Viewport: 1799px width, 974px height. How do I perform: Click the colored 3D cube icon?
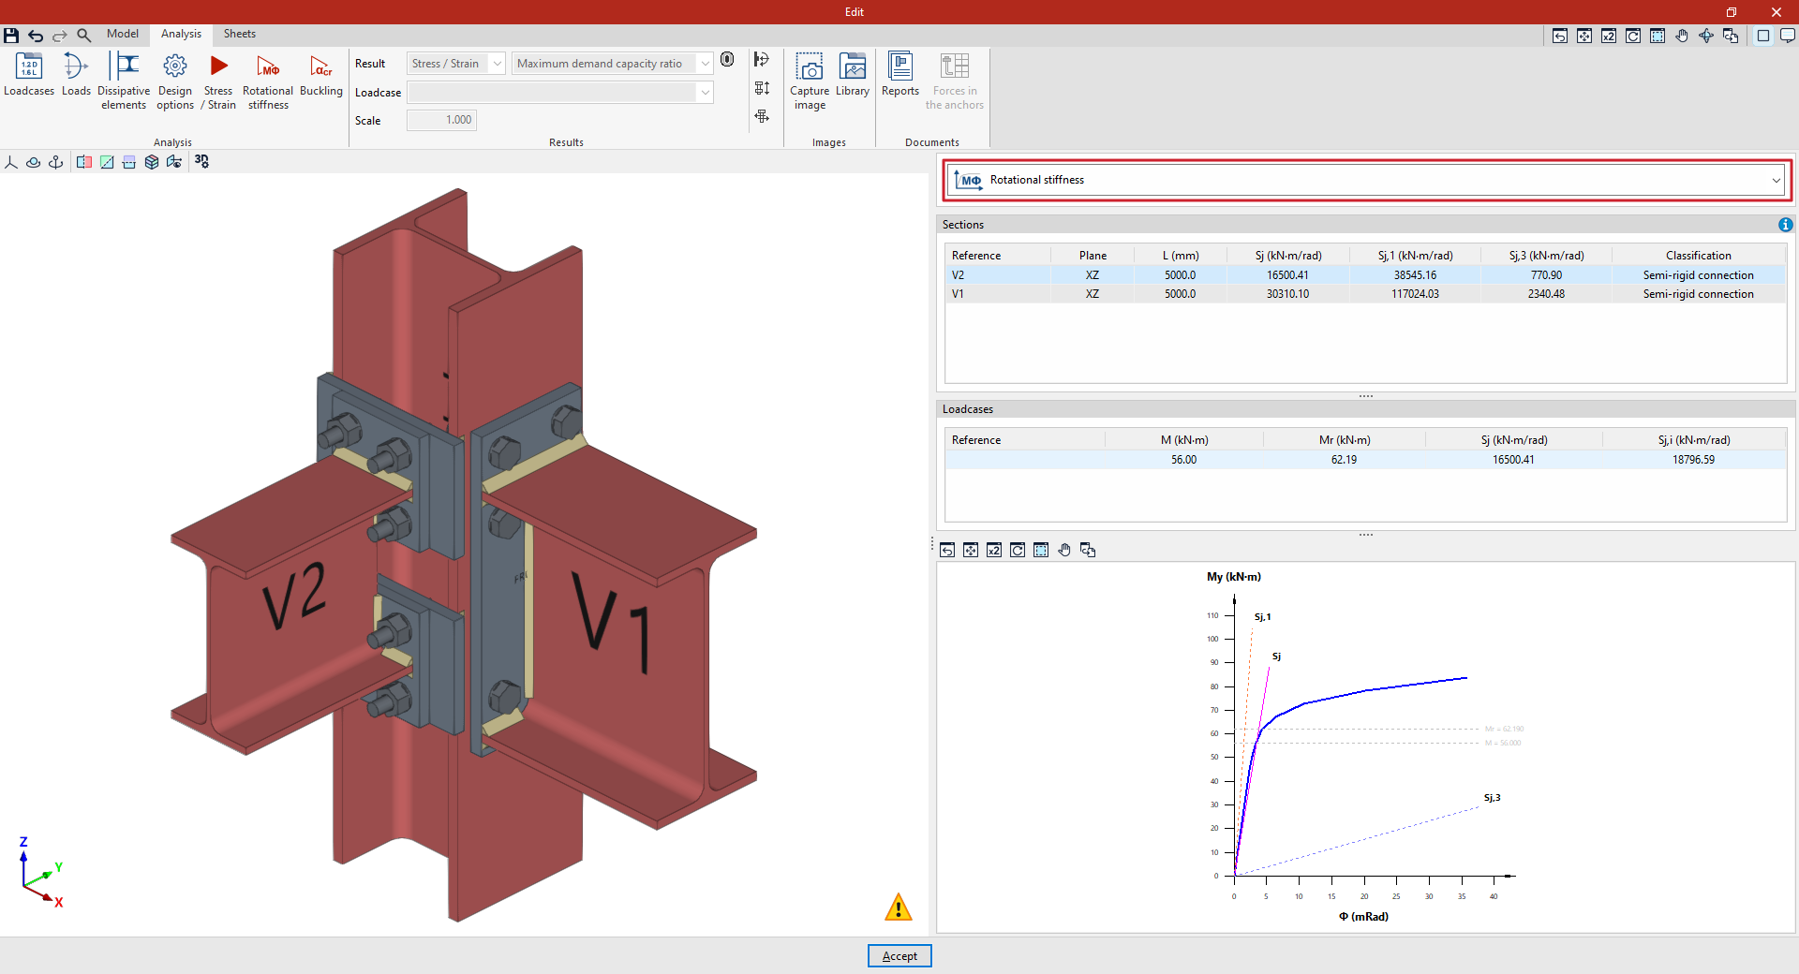(152, 162)
